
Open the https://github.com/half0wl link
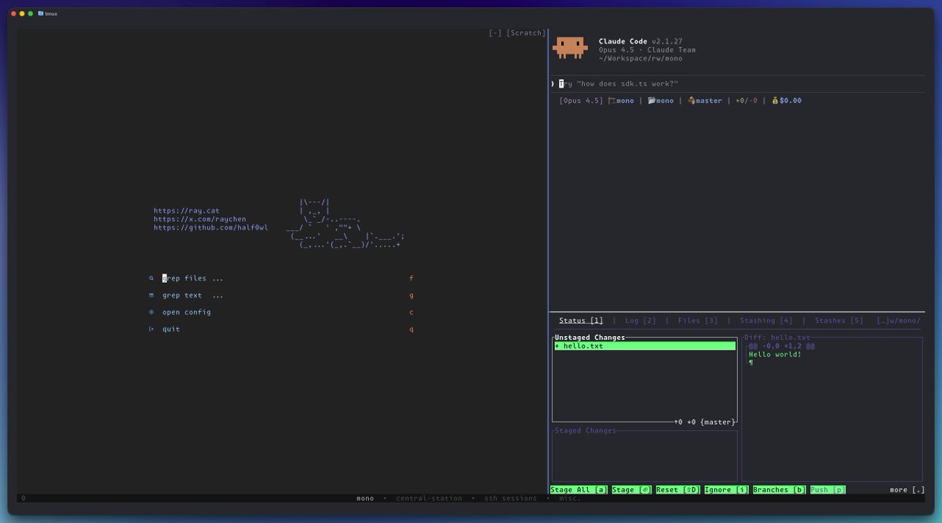(210, 228)
